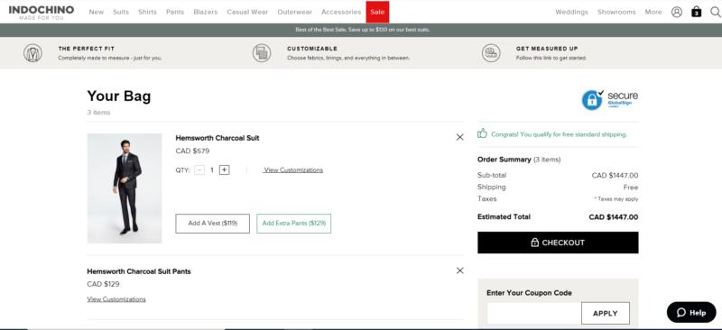
Task: Click the Hemsworth Charcoal Suit title
Action: 218,138
